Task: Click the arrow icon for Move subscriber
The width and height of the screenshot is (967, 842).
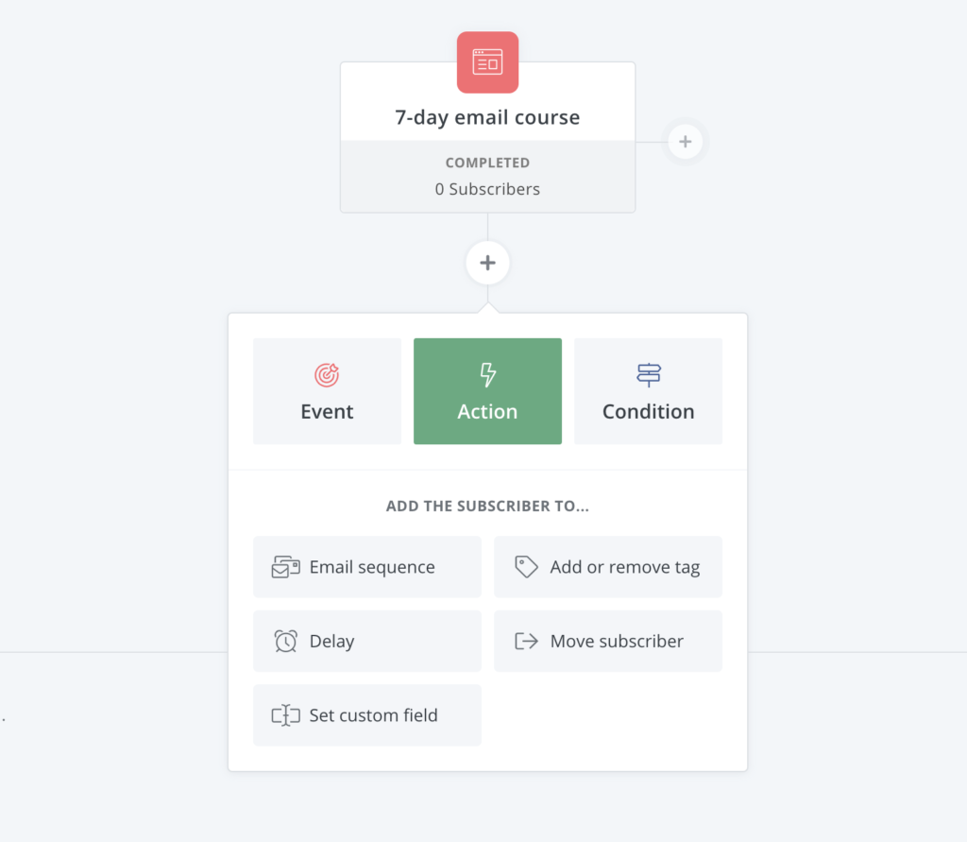Action: coord(526,641)
